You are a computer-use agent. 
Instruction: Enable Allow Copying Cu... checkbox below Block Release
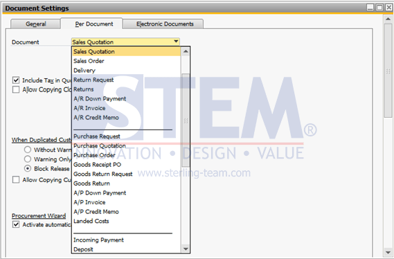16,179
